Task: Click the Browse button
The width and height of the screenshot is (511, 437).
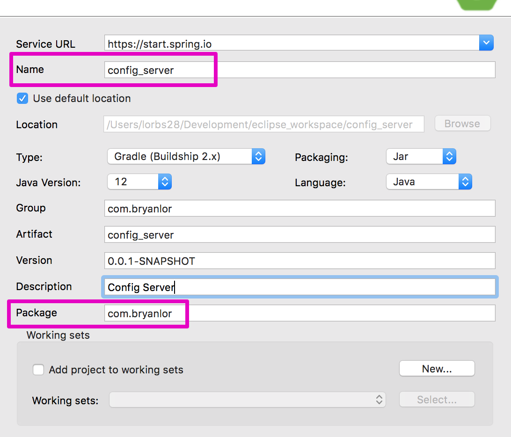Action: [462, 124]
